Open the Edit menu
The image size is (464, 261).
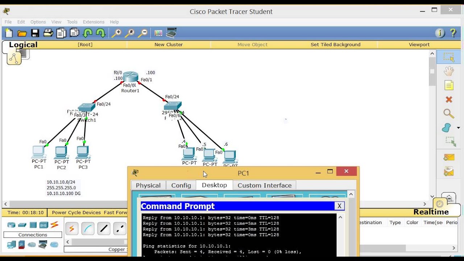21,22
